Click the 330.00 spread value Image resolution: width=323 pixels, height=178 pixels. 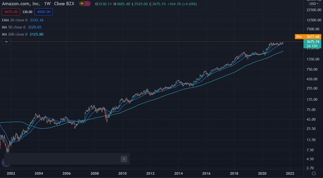tap(27, 12)
